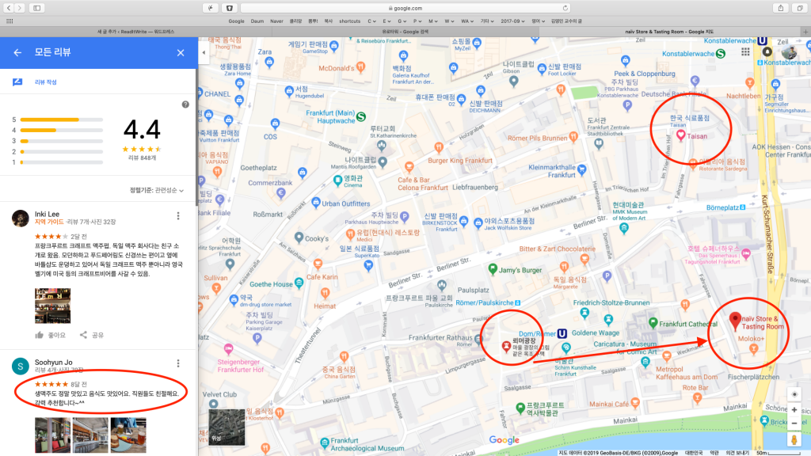
Task: Expand the WA bookmarks folder
Action: click(x=466, y=21)
